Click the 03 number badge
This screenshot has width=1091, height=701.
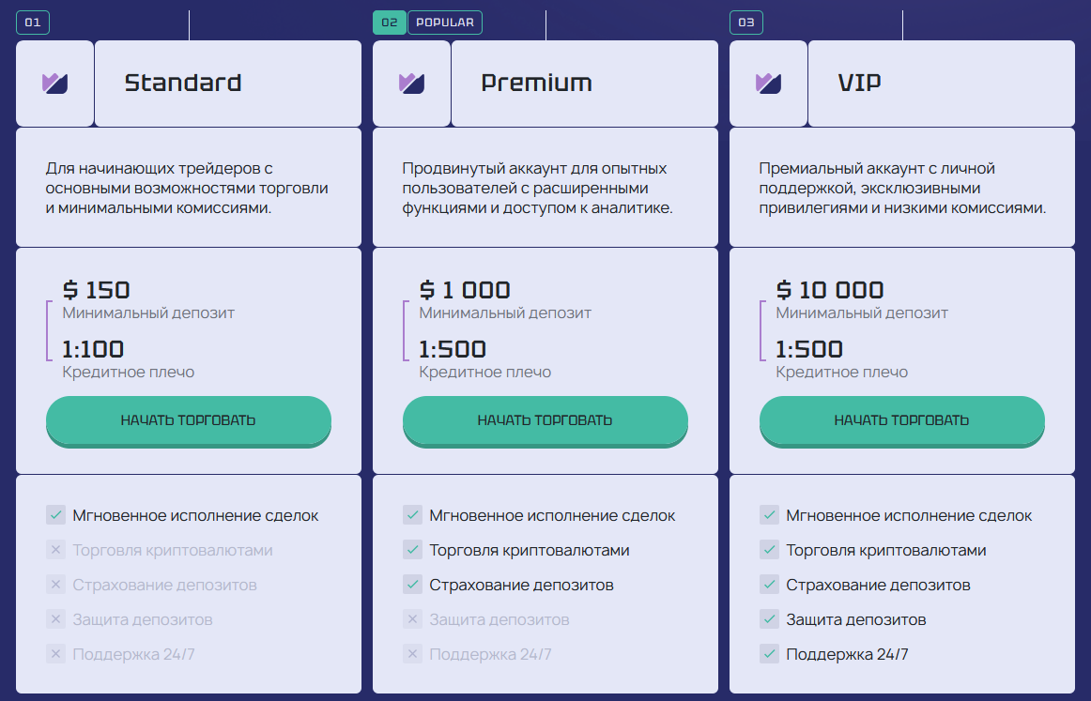tap(746, 23)
